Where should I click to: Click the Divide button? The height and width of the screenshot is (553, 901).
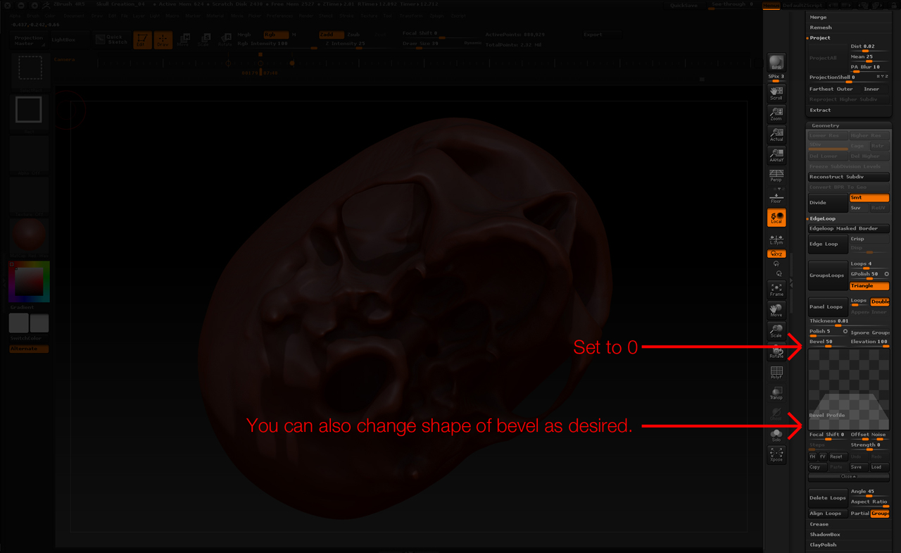click(828, 203)
